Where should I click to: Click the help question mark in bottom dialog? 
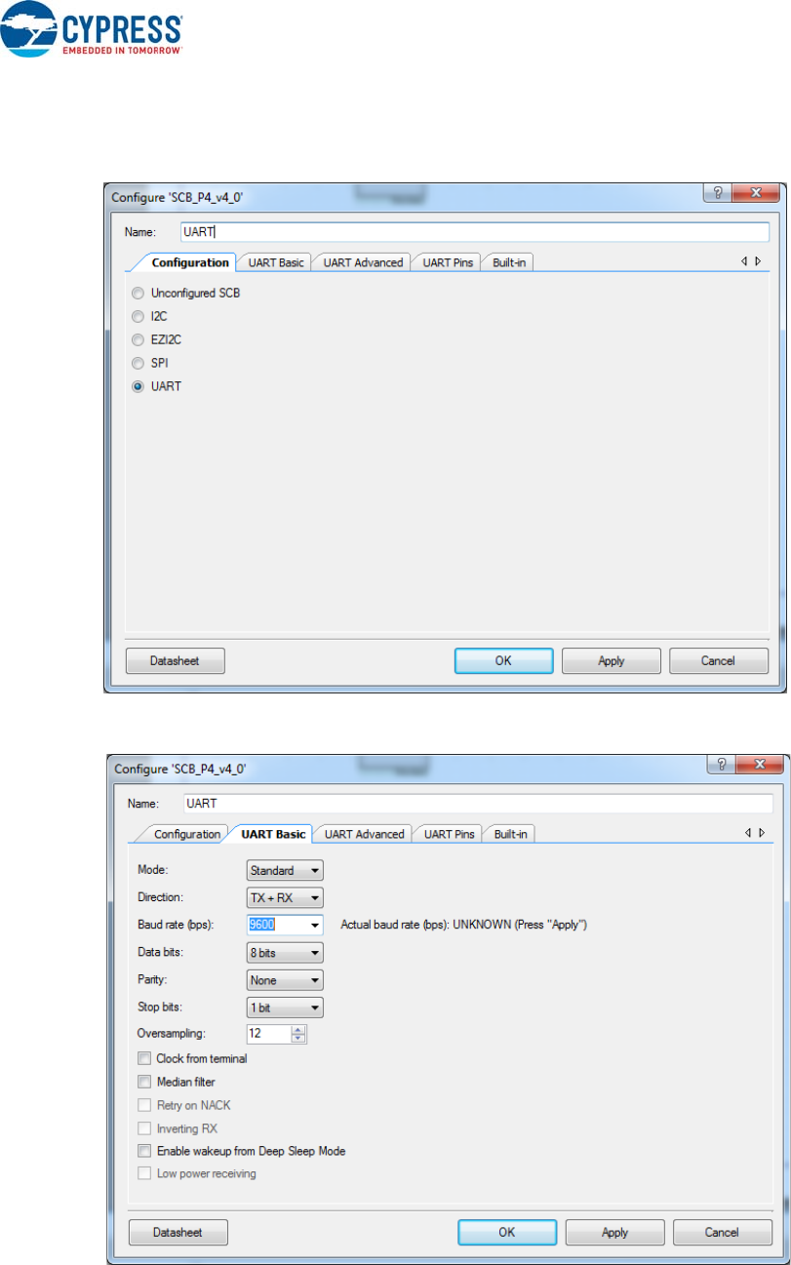(721, 767)
